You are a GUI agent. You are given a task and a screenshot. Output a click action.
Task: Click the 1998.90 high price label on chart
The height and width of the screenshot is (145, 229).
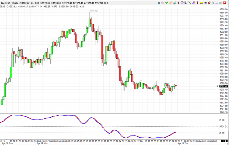(x=94, y=11)
